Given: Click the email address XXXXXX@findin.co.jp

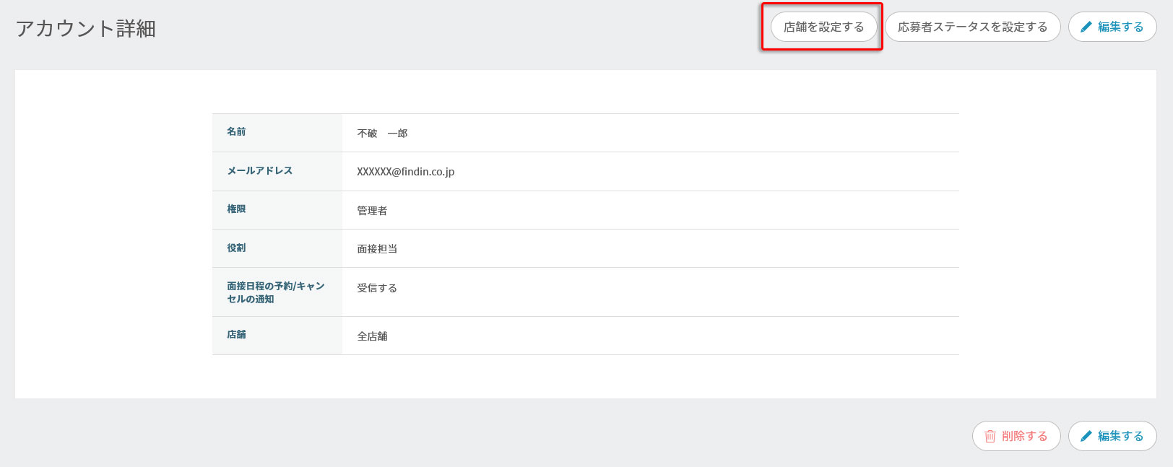Looking at the screenshot, I should (x=405, y=172).
